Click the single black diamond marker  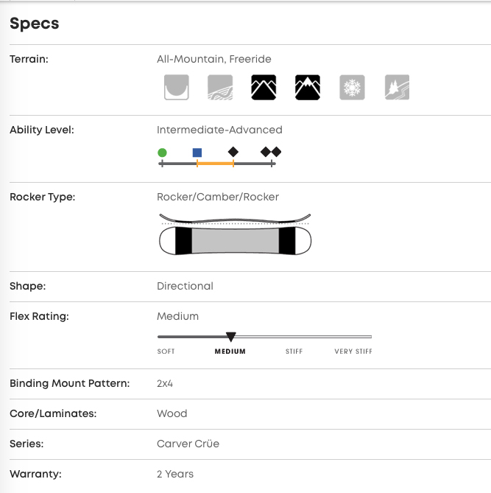point(233,152)
